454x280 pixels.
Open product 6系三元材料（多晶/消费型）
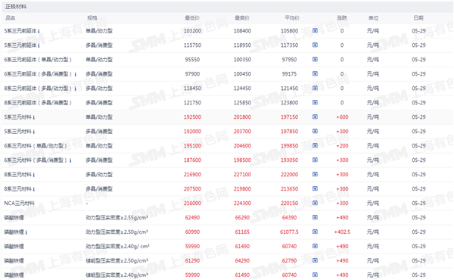tap(36, 160)
